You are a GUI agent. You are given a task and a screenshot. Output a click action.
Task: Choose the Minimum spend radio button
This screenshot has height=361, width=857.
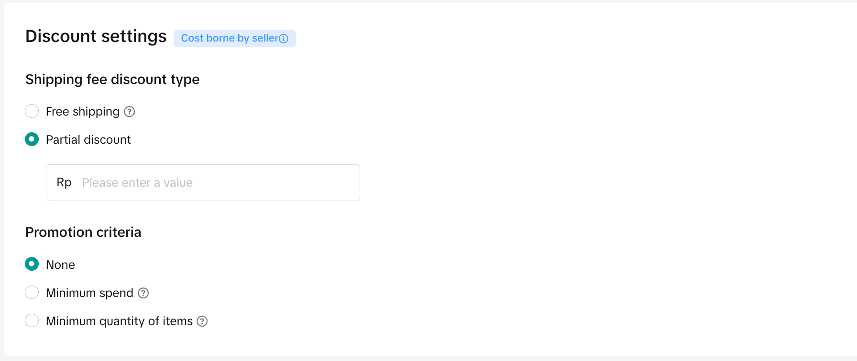(x=32, y=292)
